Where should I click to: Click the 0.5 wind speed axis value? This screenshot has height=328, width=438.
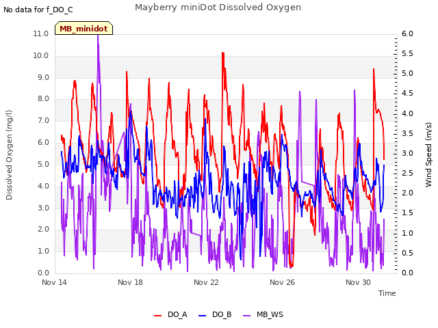coord(408,253)
